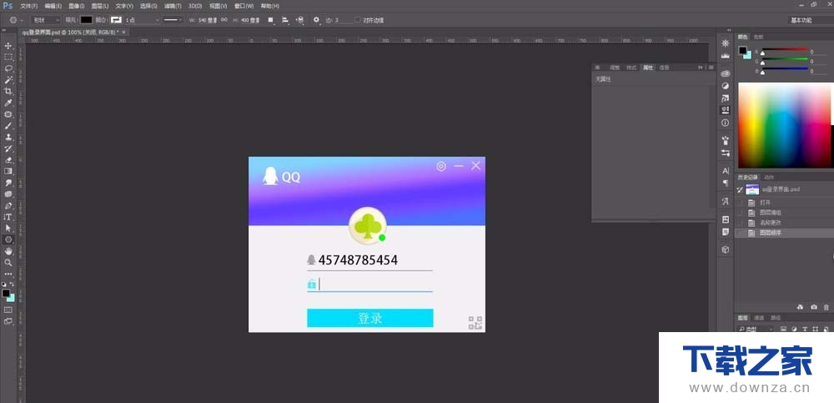Select the Rectangular Marquee tool

(8, 57)
